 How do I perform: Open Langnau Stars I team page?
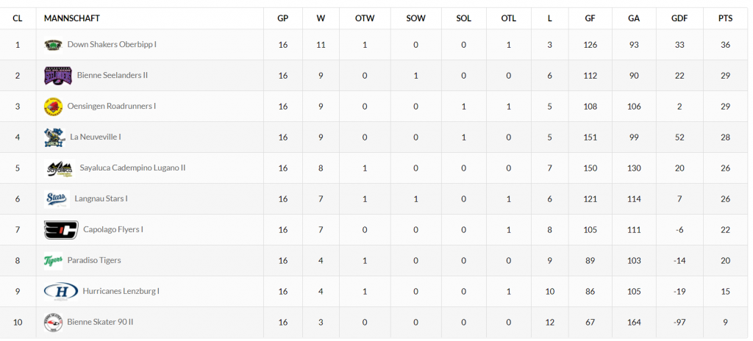tap(101, 198)
